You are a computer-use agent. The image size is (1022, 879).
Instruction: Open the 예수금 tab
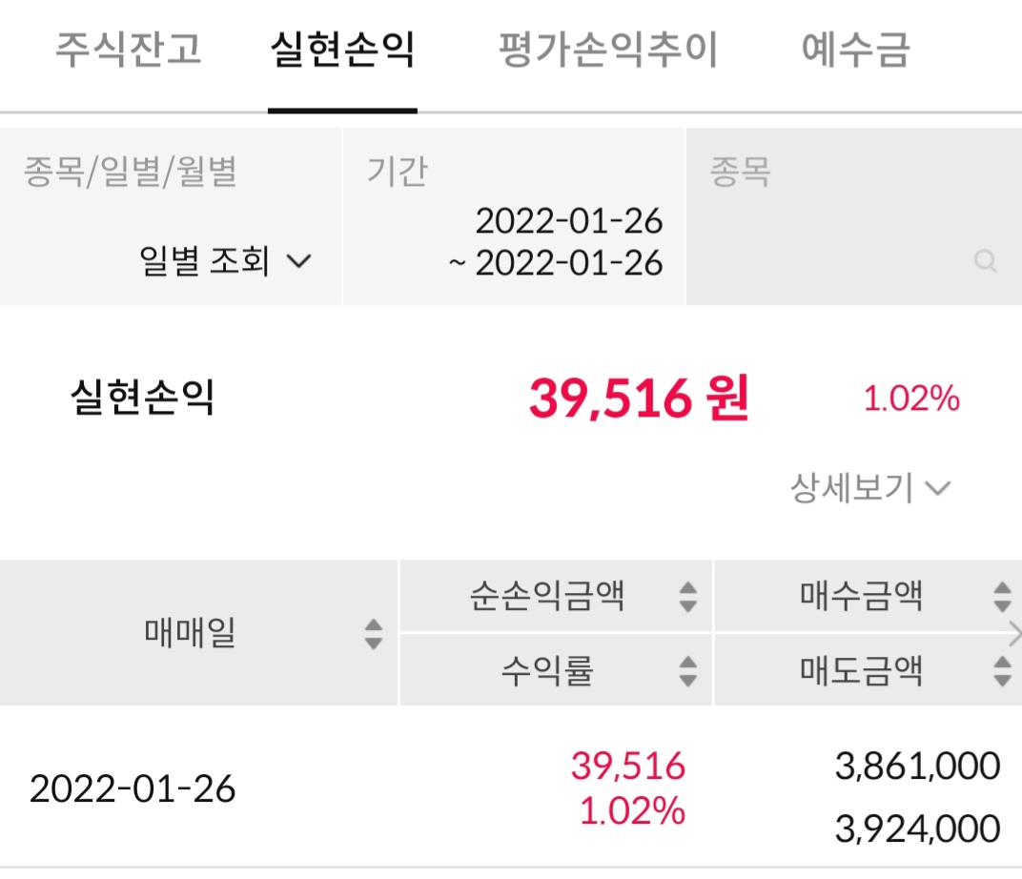[x=855, y=51]
